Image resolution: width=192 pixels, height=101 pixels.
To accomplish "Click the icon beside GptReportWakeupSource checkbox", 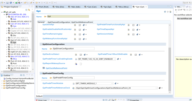I will (x=76, y=64).
